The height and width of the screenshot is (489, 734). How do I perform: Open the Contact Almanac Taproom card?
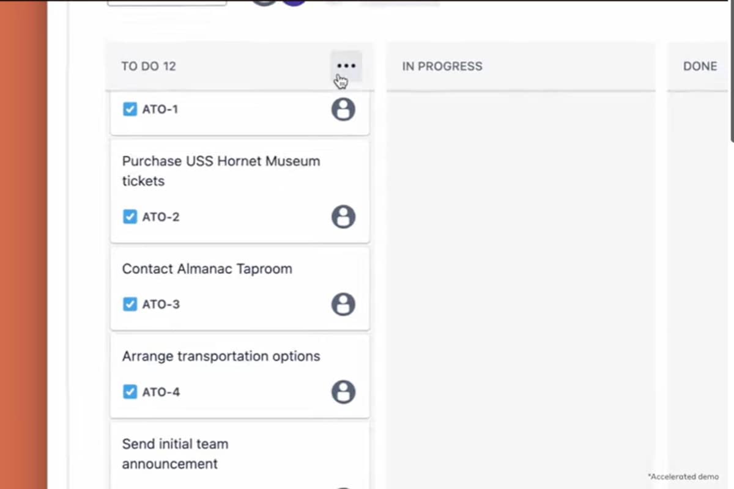207,269
